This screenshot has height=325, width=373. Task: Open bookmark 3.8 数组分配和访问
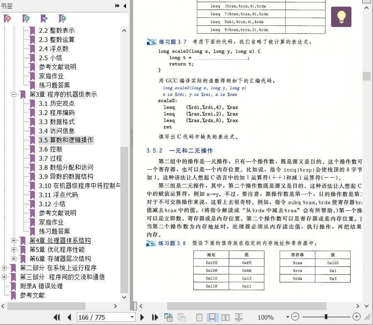click(66, 168)
